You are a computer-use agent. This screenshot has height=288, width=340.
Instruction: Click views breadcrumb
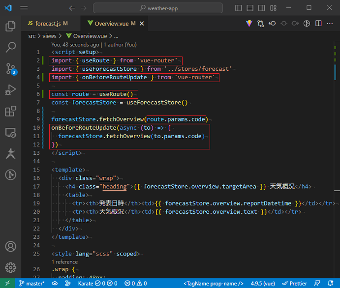point(49,36)
